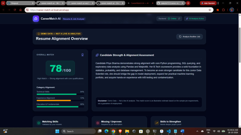
Task: Open the clock showing 26-10-2026
Action: [x=233, y=131]
